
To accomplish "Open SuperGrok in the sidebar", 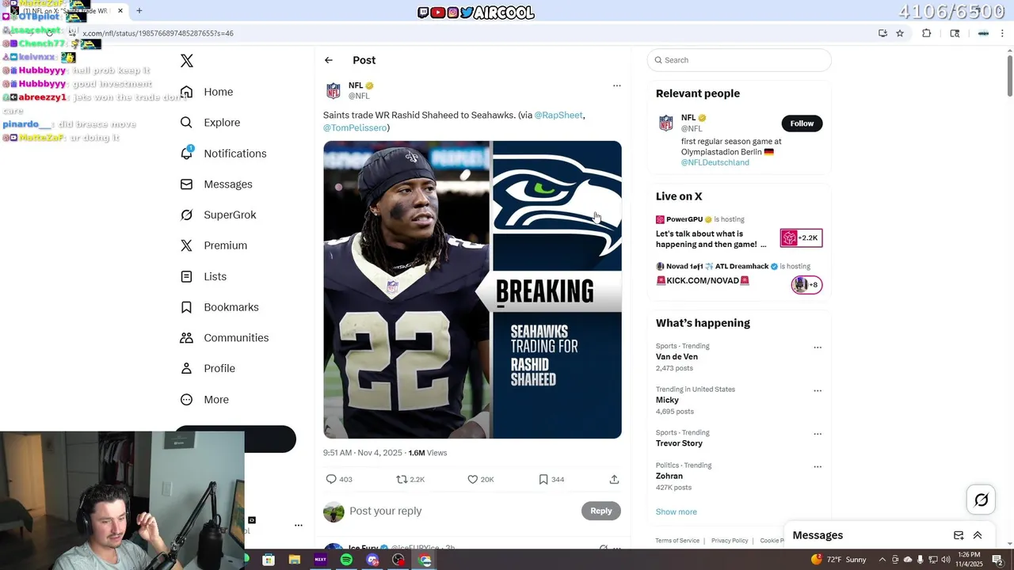I will 218,215.
